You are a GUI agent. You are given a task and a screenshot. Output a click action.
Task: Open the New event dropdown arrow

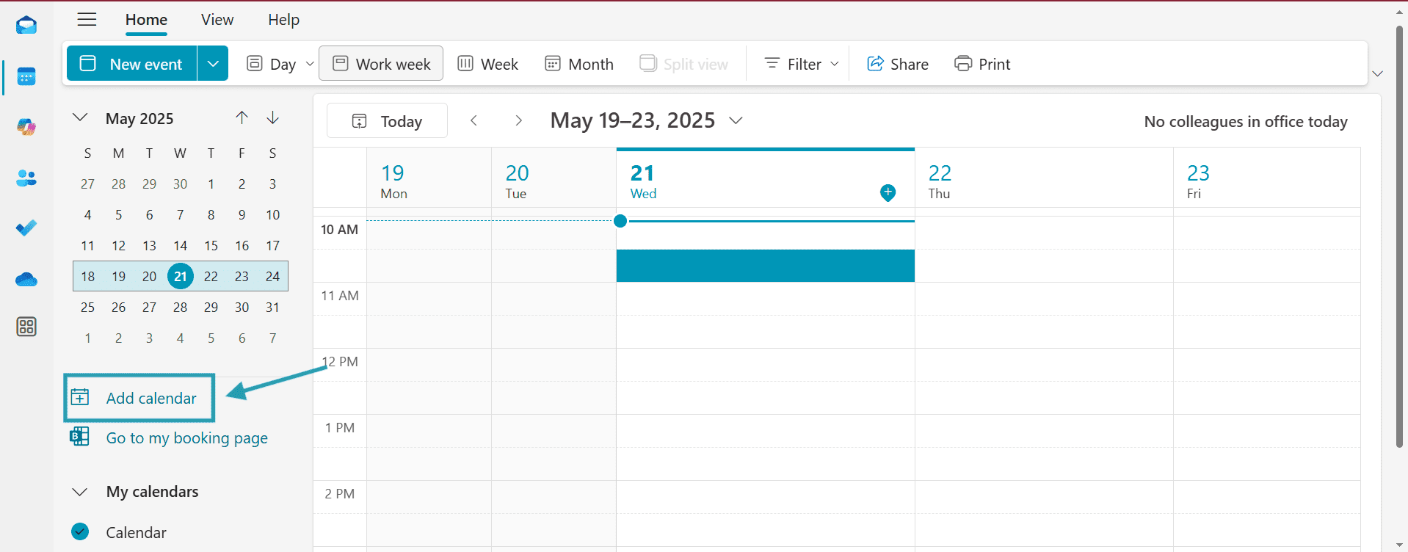click(x=213, y=64)
